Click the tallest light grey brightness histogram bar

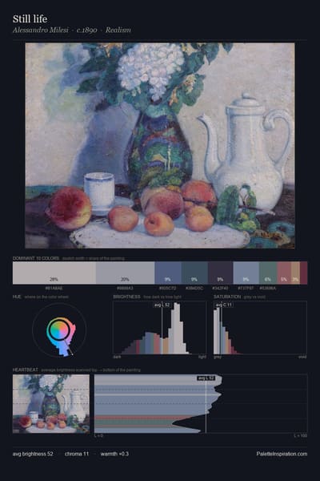point(177,328)
